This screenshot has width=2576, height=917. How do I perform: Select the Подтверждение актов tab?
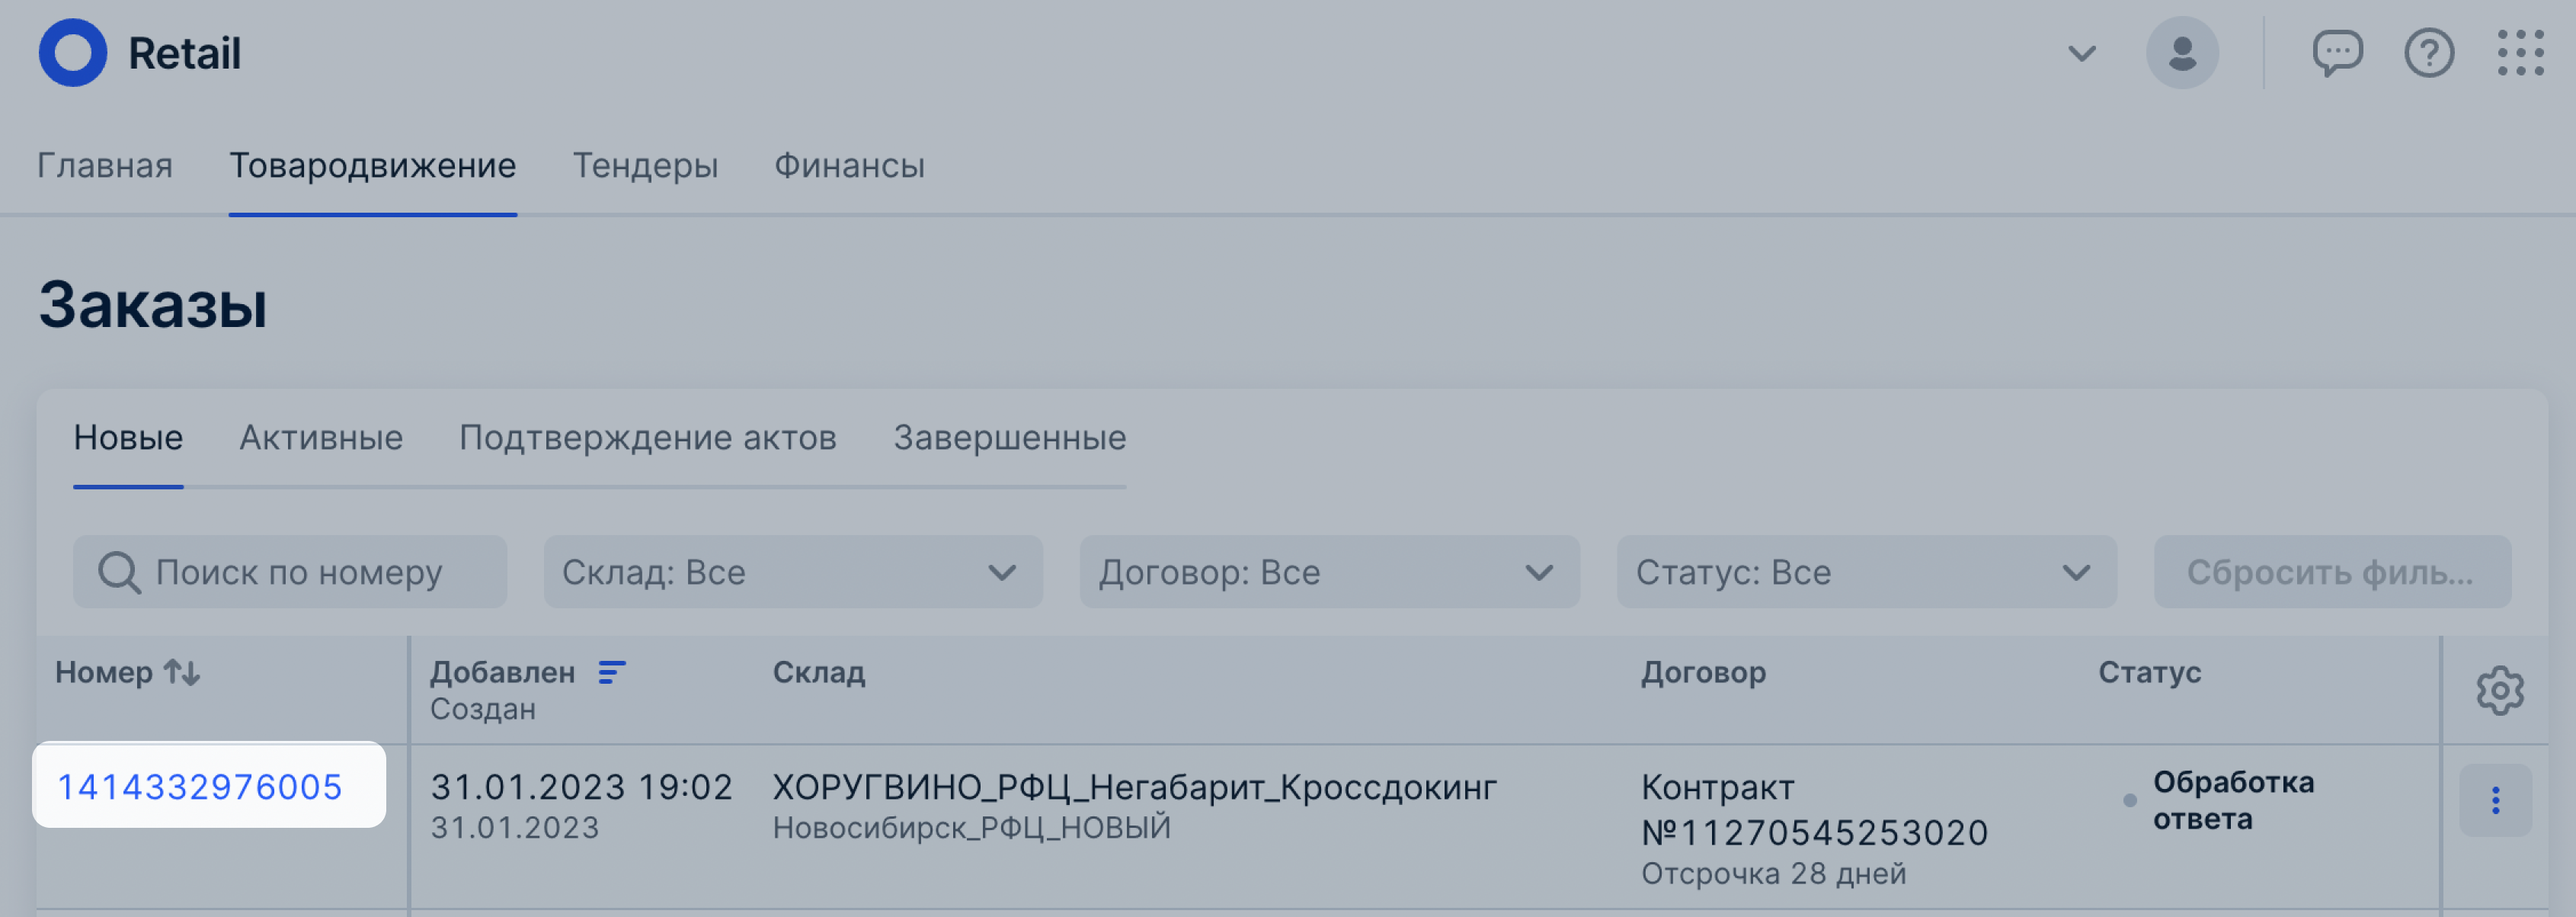point(647,438)
